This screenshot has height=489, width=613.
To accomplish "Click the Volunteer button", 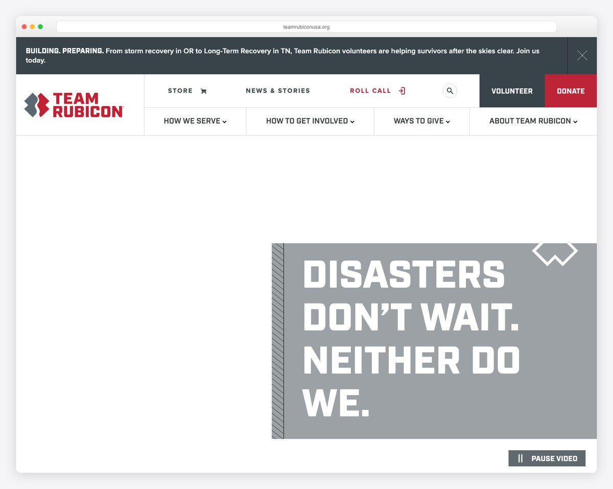I will point(512,90).
